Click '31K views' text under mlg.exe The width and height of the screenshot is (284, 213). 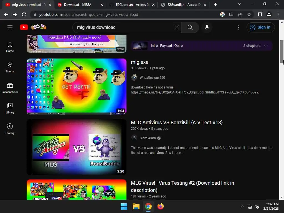point(138,68)
